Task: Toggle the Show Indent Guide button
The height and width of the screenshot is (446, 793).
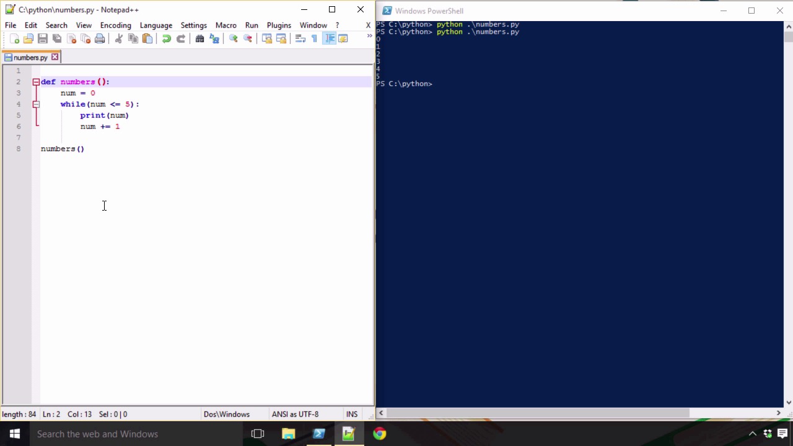Action: [x=330, y=38]
